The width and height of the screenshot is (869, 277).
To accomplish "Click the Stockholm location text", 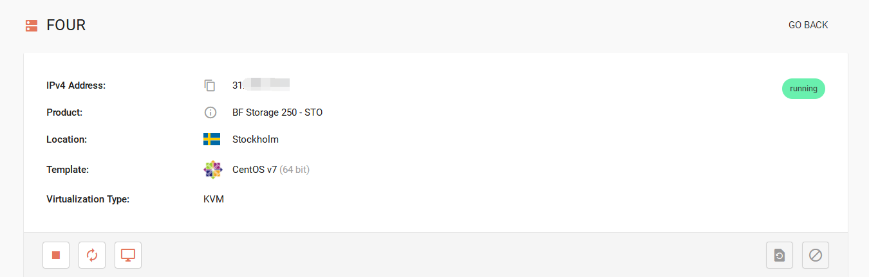I will coord(256,139).
